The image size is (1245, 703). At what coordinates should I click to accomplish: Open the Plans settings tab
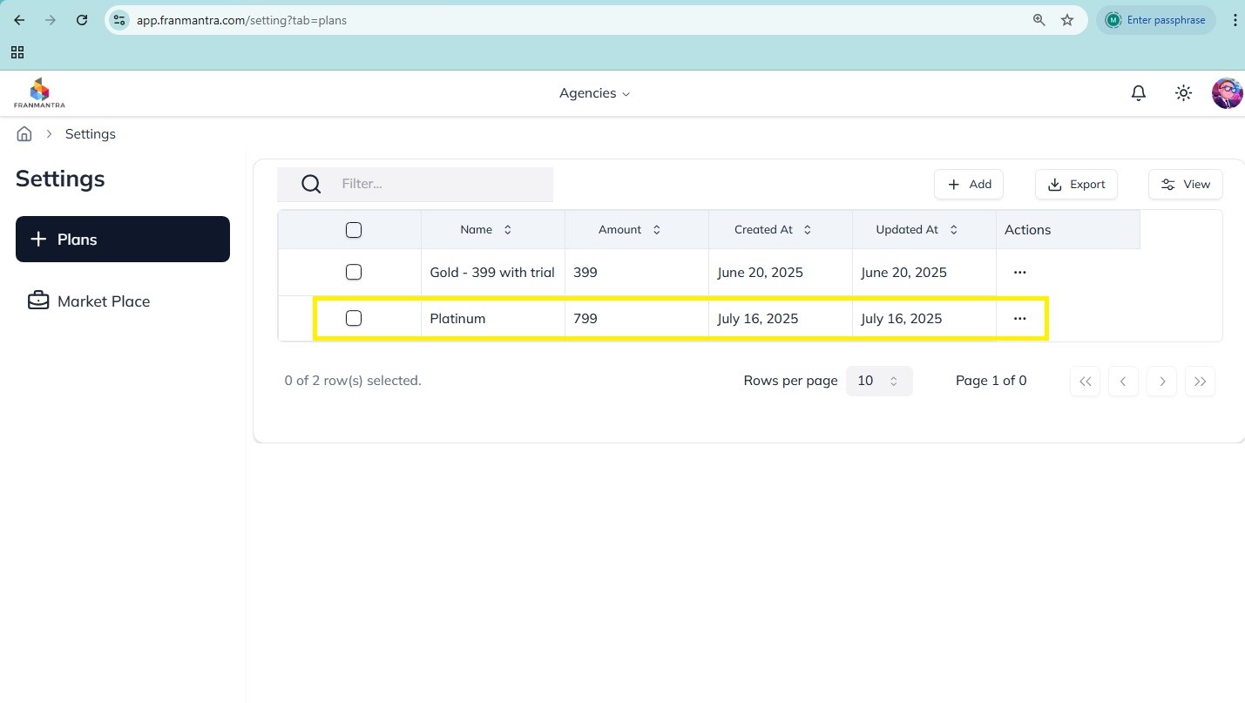point(123,240)
